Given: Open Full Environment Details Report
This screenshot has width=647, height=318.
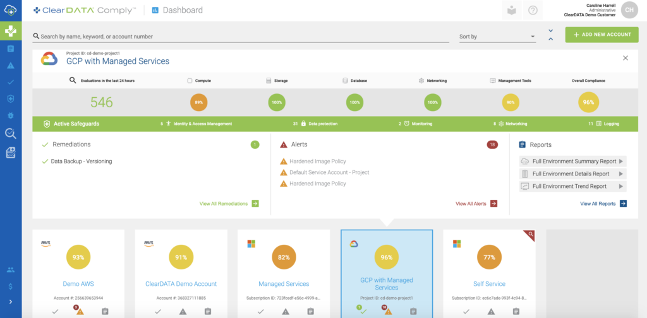Looking at the screenshot, I should (572, 174).
